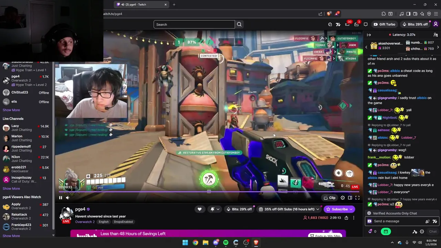Open Spotify from the taskbar

point(226,242)
